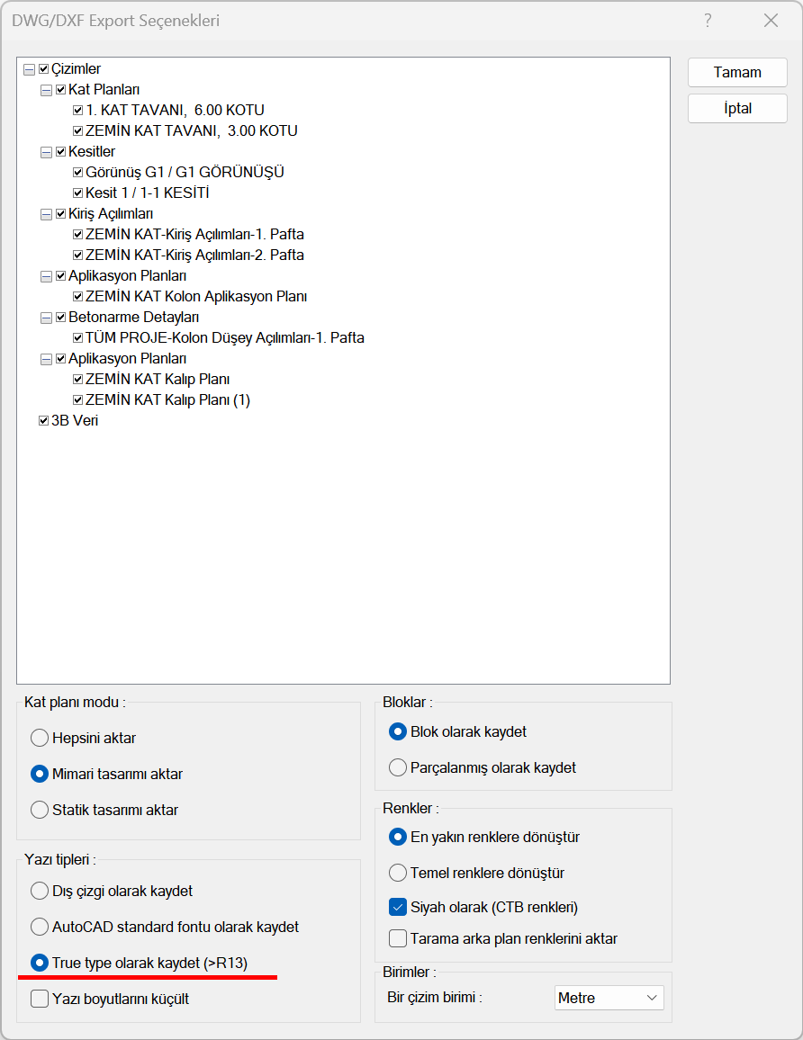
Task: Uncheck ZEMİN KAT Kolon Aplikasyon Planı
Action: [78, 297]
